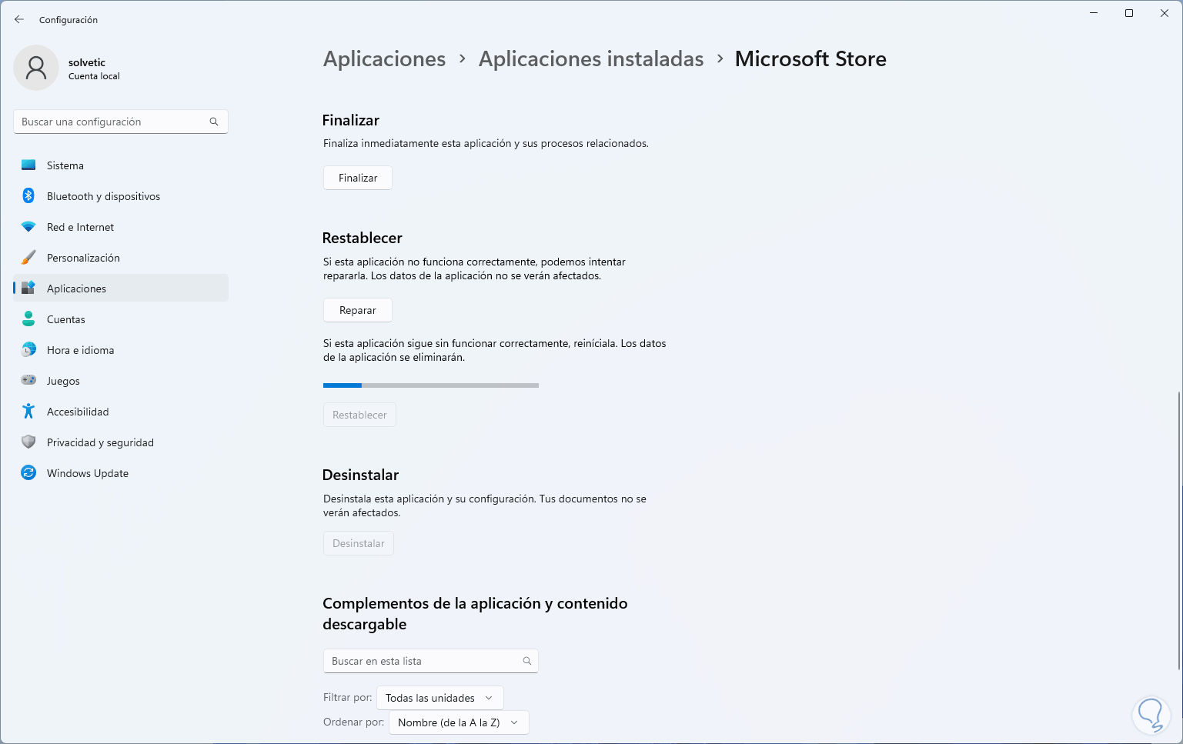Click the Buscar una configuración search field

pyautogui.click(x=120, y=121)
